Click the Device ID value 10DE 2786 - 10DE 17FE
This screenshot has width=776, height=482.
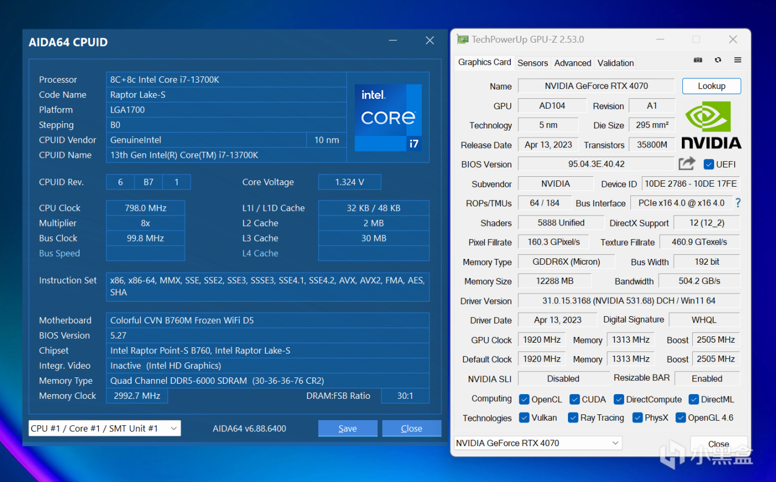691,184
